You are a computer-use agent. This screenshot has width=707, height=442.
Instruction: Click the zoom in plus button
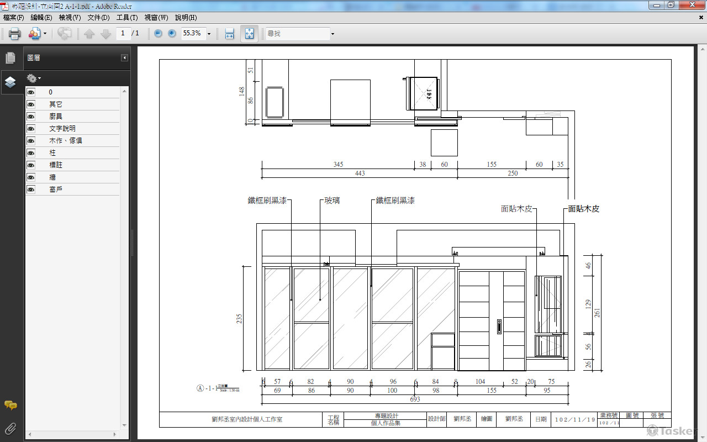coord(172,34)
